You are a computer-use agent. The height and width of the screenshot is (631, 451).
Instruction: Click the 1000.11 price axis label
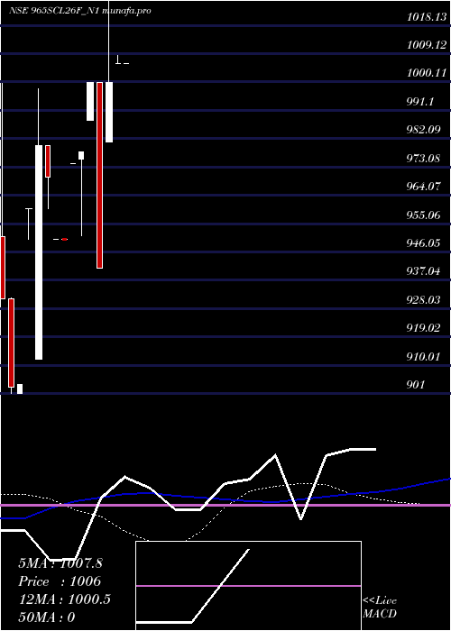[427, 73]
